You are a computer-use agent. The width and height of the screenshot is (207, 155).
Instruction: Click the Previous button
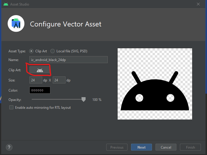(x=117, y=147)
